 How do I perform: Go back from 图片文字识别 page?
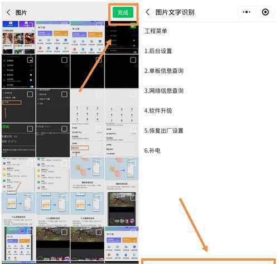pyautogui.click(x=148, y=12)
